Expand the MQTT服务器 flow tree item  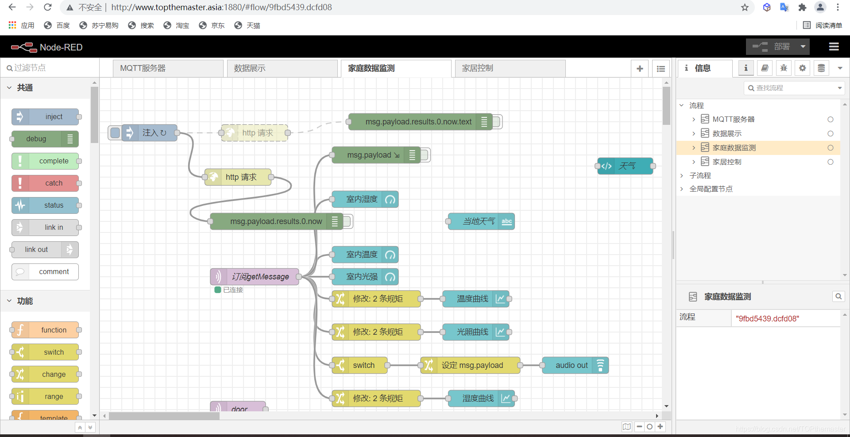pyautogui.click(x=694, y=120)
